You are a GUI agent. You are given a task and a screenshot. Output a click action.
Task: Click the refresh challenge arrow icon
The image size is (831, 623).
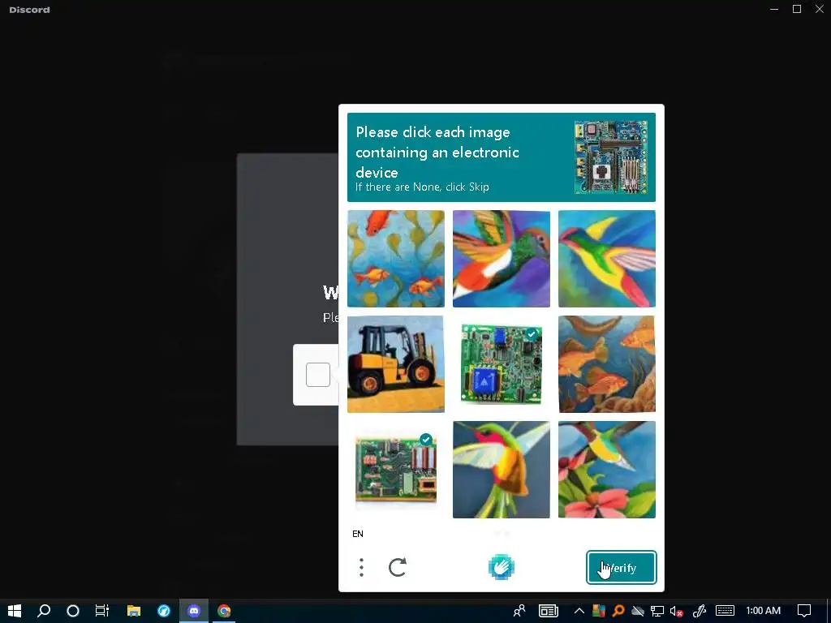click(398, 567)
